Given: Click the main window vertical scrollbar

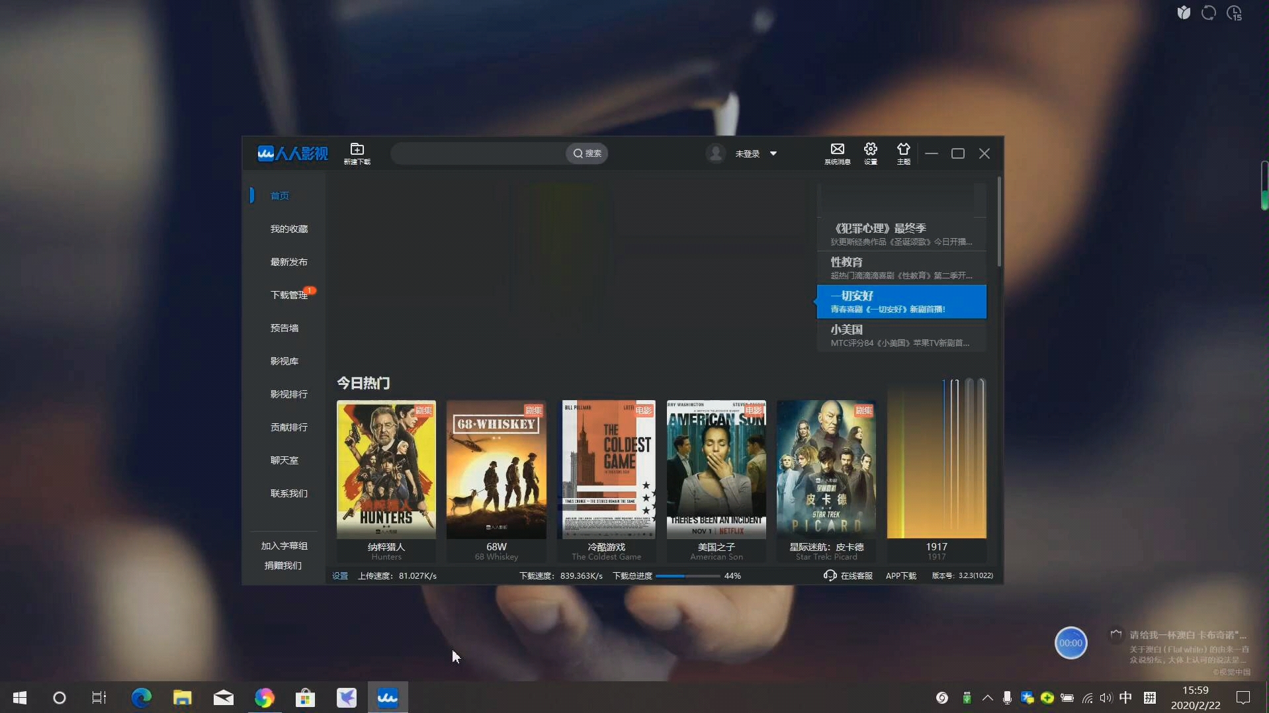Looking at the screenshot, I should point(999,222).
